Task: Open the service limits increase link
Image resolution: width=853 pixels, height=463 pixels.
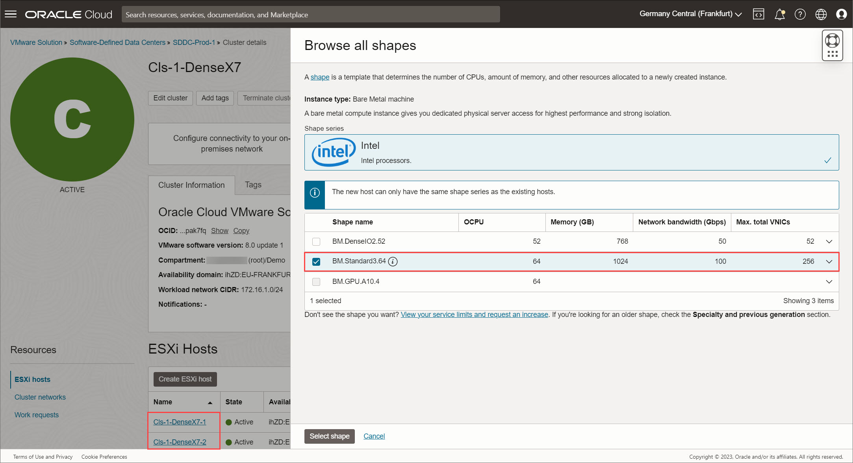Action: tap(474, 314)
